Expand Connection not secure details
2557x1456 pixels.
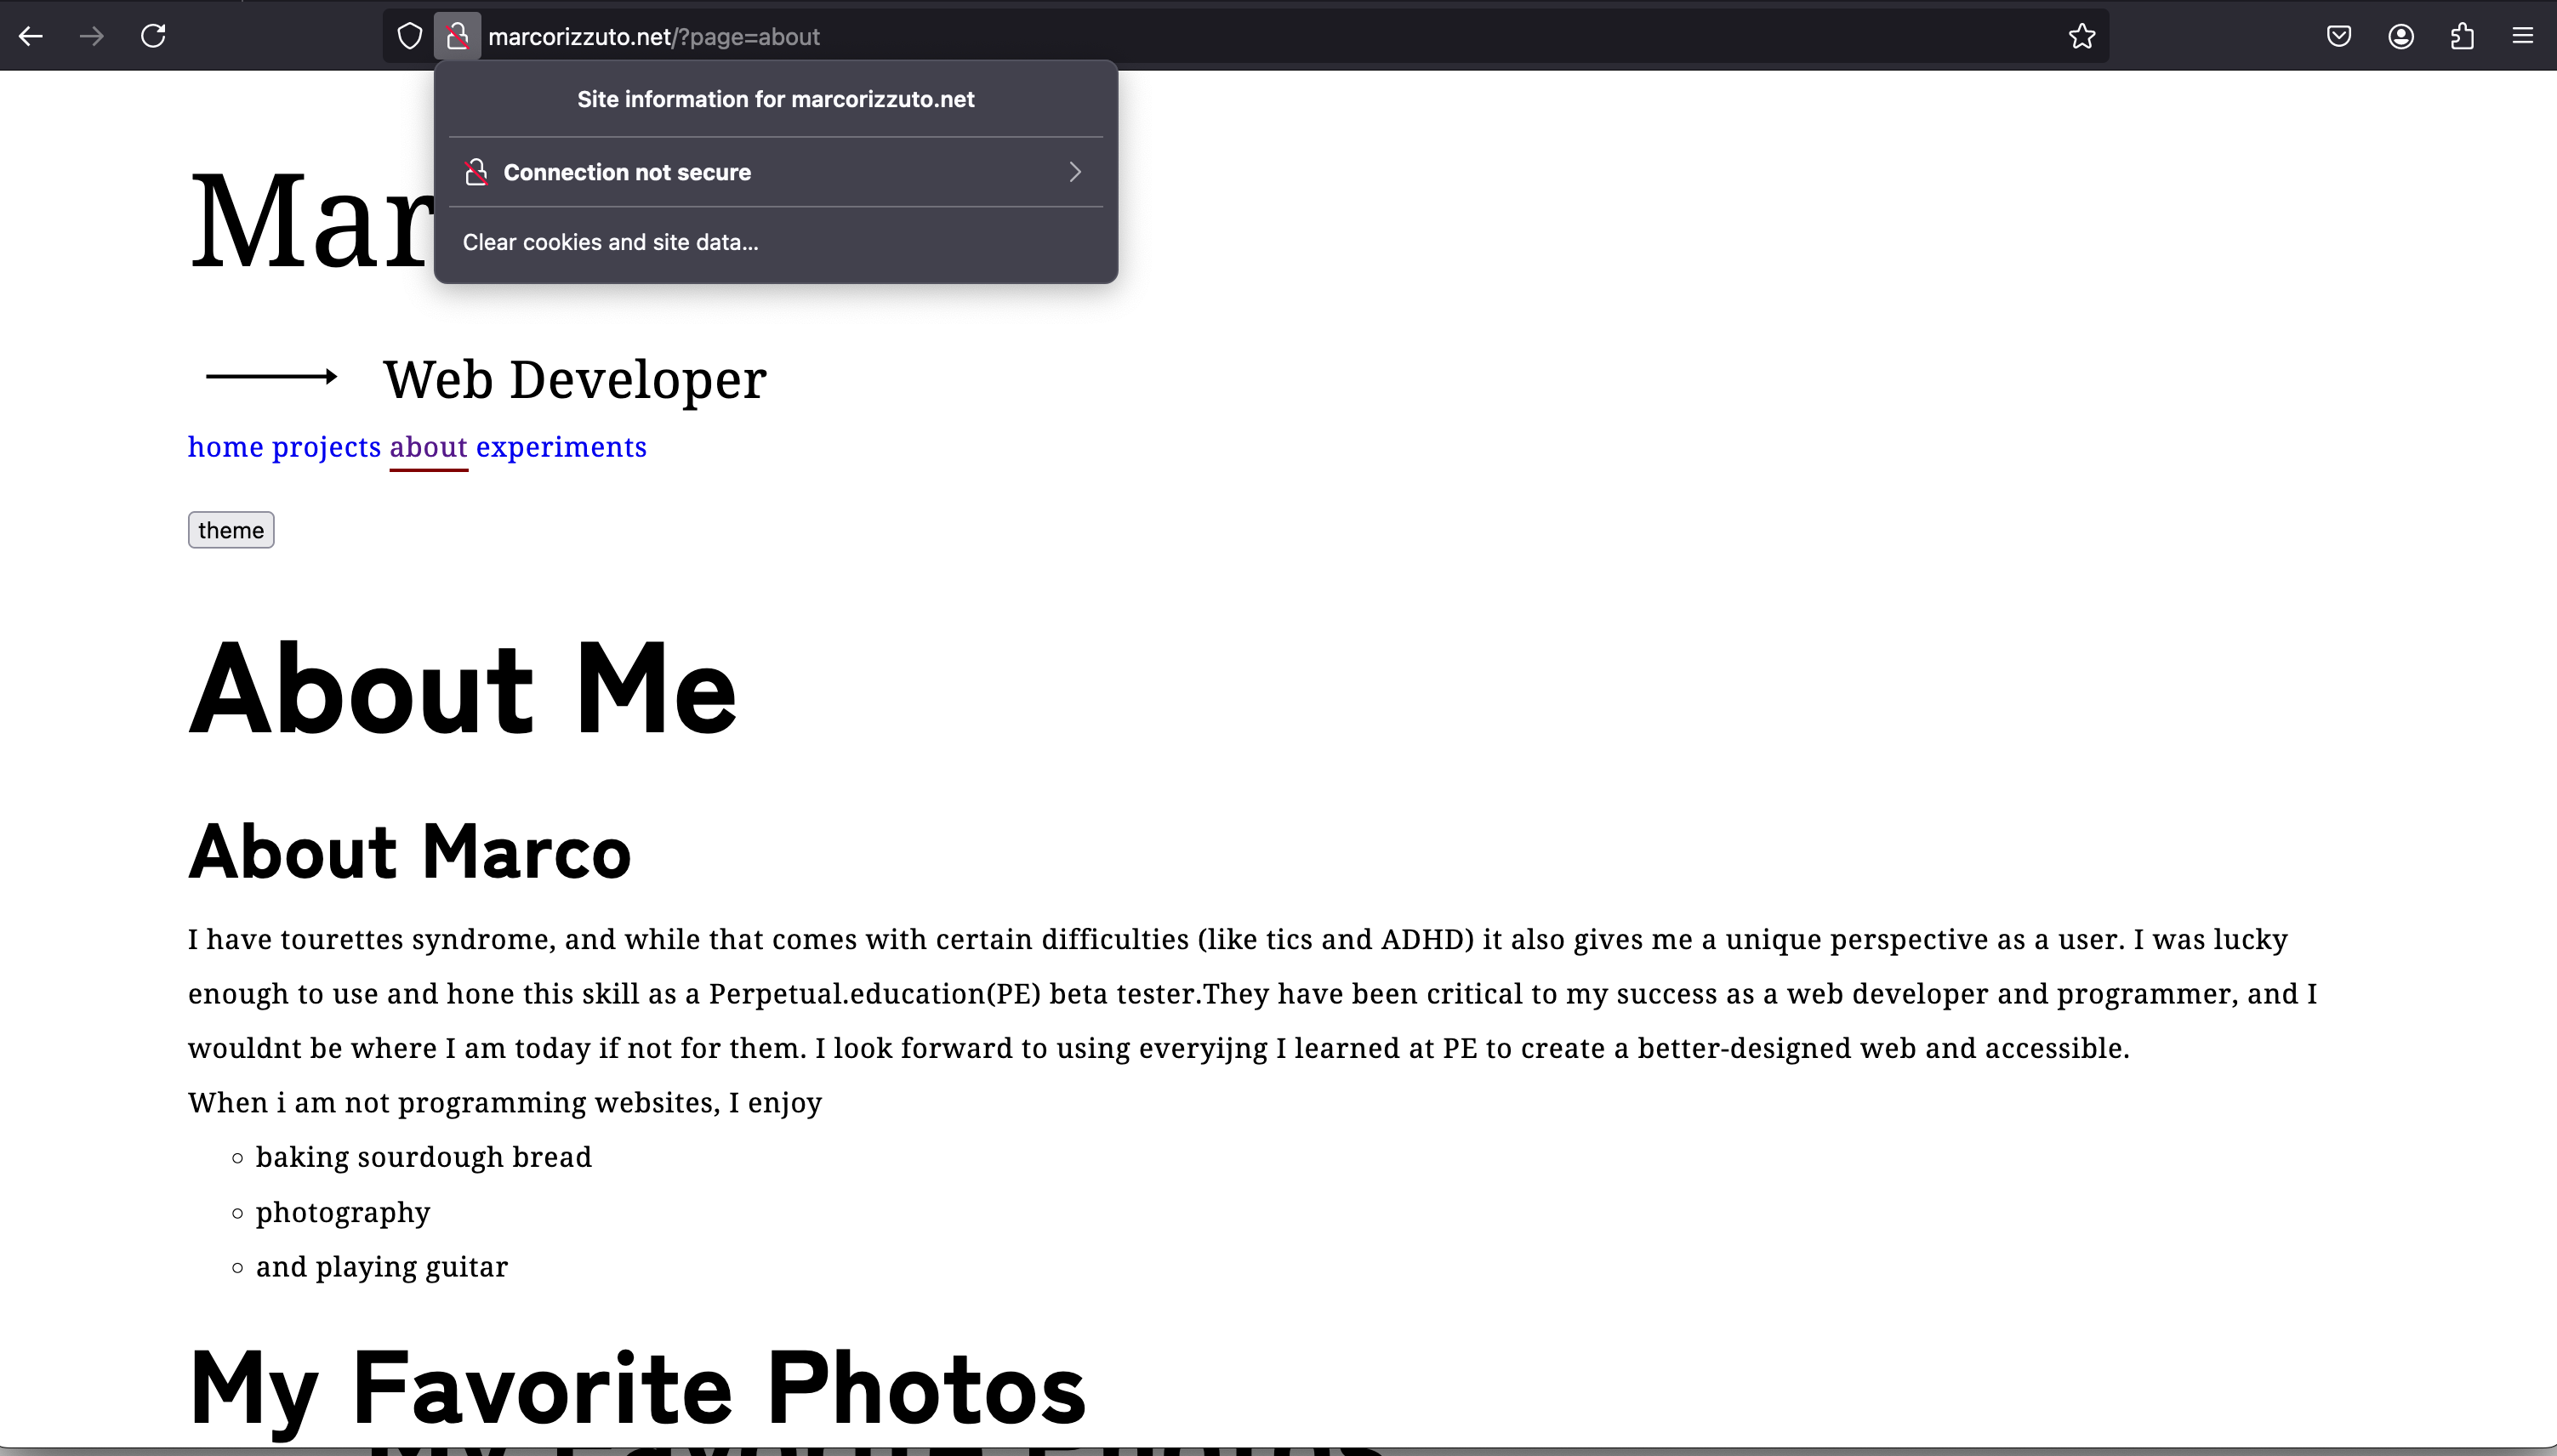tap(627, 172)
